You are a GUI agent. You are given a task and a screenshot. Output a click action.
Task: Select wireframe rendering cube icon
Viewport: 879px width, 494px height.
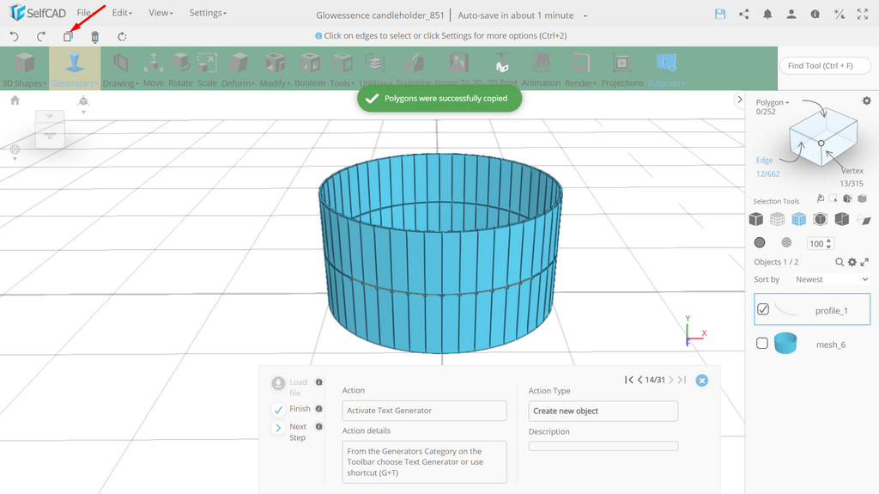777,219
